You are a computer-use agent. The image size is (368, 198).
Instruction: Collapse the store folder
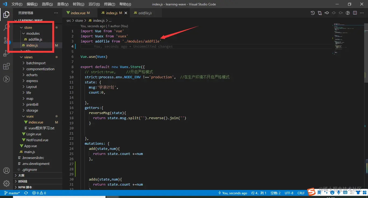point(28,27)
